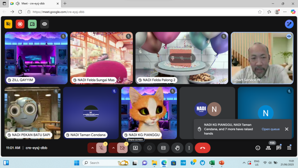This screenshot has height=168, width=298.
Task: Toggle closed captions
Action: (163, 148)
